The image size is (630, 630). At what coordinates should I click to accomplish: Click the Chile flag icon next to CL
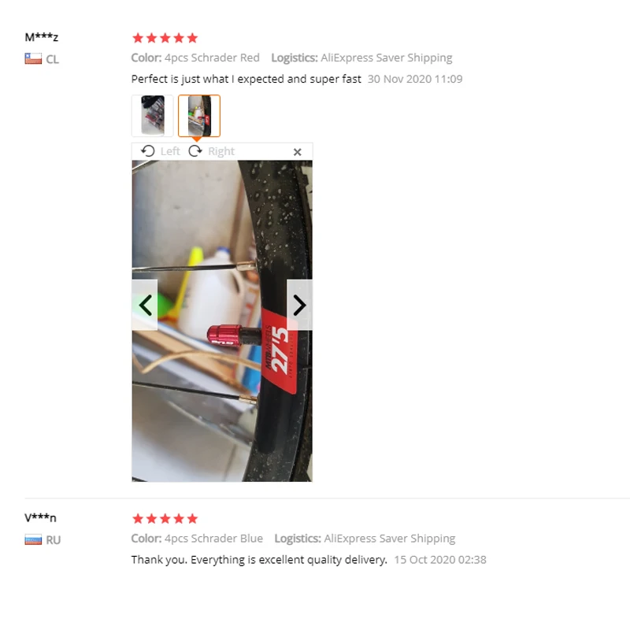pos(33,58)
